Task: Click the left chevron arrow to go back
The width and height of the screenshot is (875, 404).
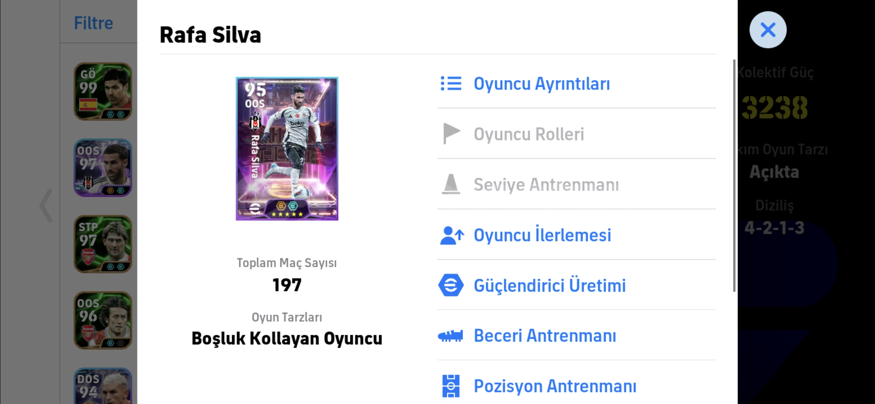Action: tap(46, 205)
